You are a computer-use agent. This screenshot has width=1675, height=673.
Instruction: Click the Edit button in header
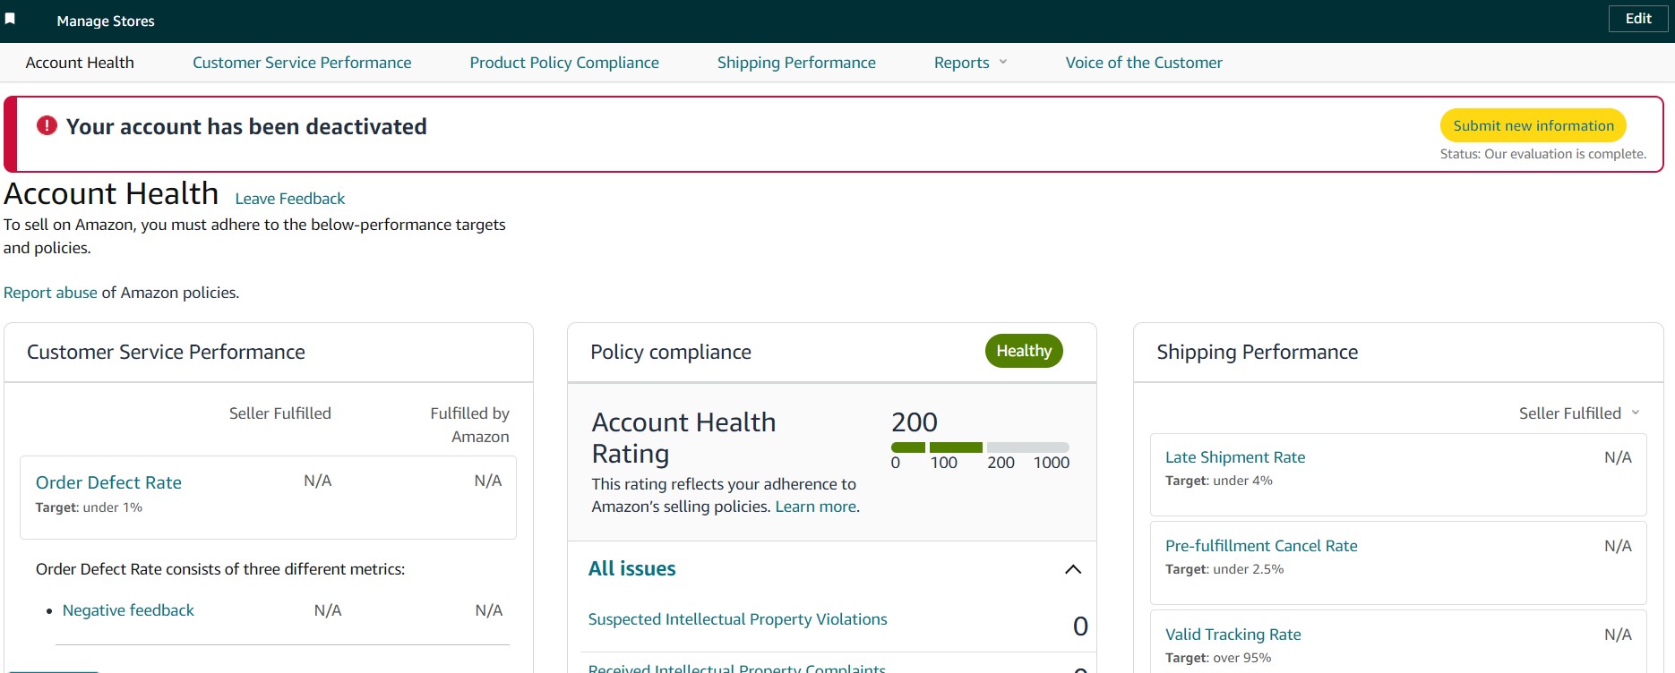1638,19
